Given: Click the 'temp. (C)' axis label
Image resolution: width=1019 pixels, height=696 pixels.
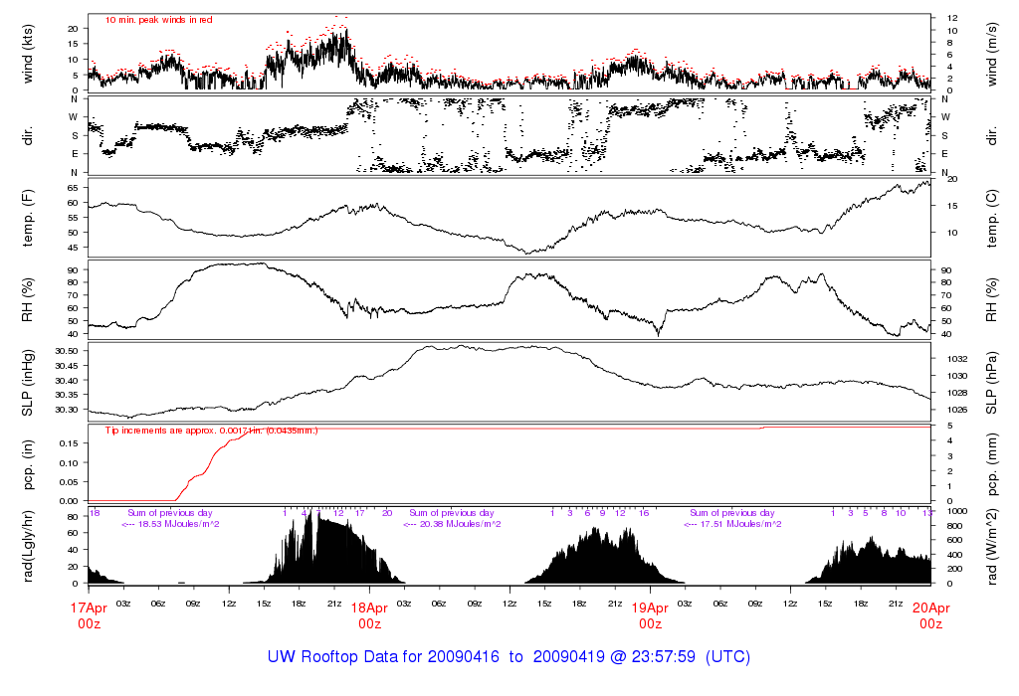Looking at the screenshot, I should click(992, 218).
